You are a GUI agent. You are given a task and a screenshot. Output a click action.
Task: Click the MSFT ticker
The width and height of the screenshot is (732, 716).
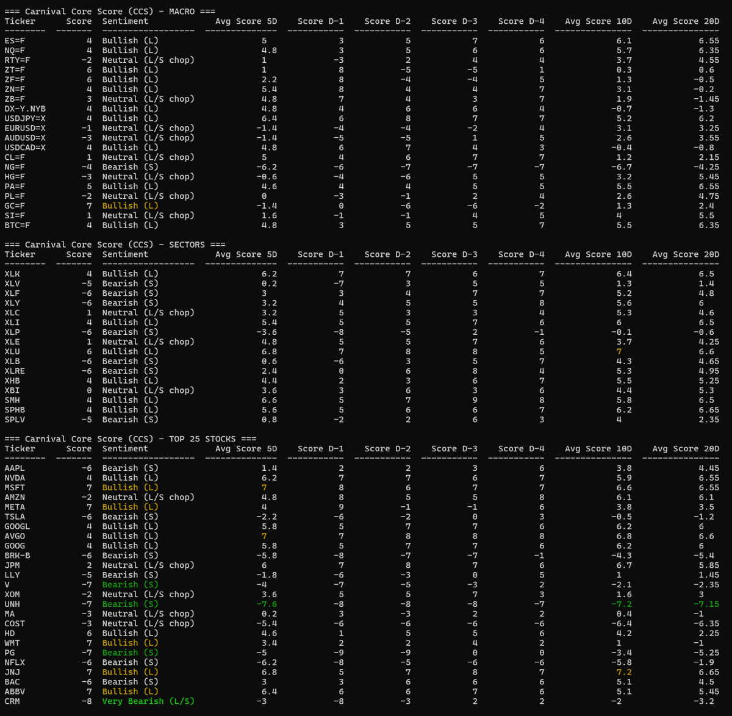pyautogui.click(x=15, y=488)
